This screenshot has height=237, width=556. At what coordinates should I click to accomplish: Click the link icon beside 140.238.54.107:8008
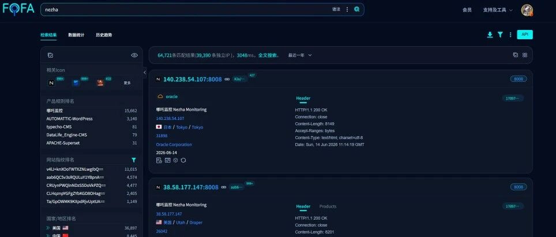point(227,80)
